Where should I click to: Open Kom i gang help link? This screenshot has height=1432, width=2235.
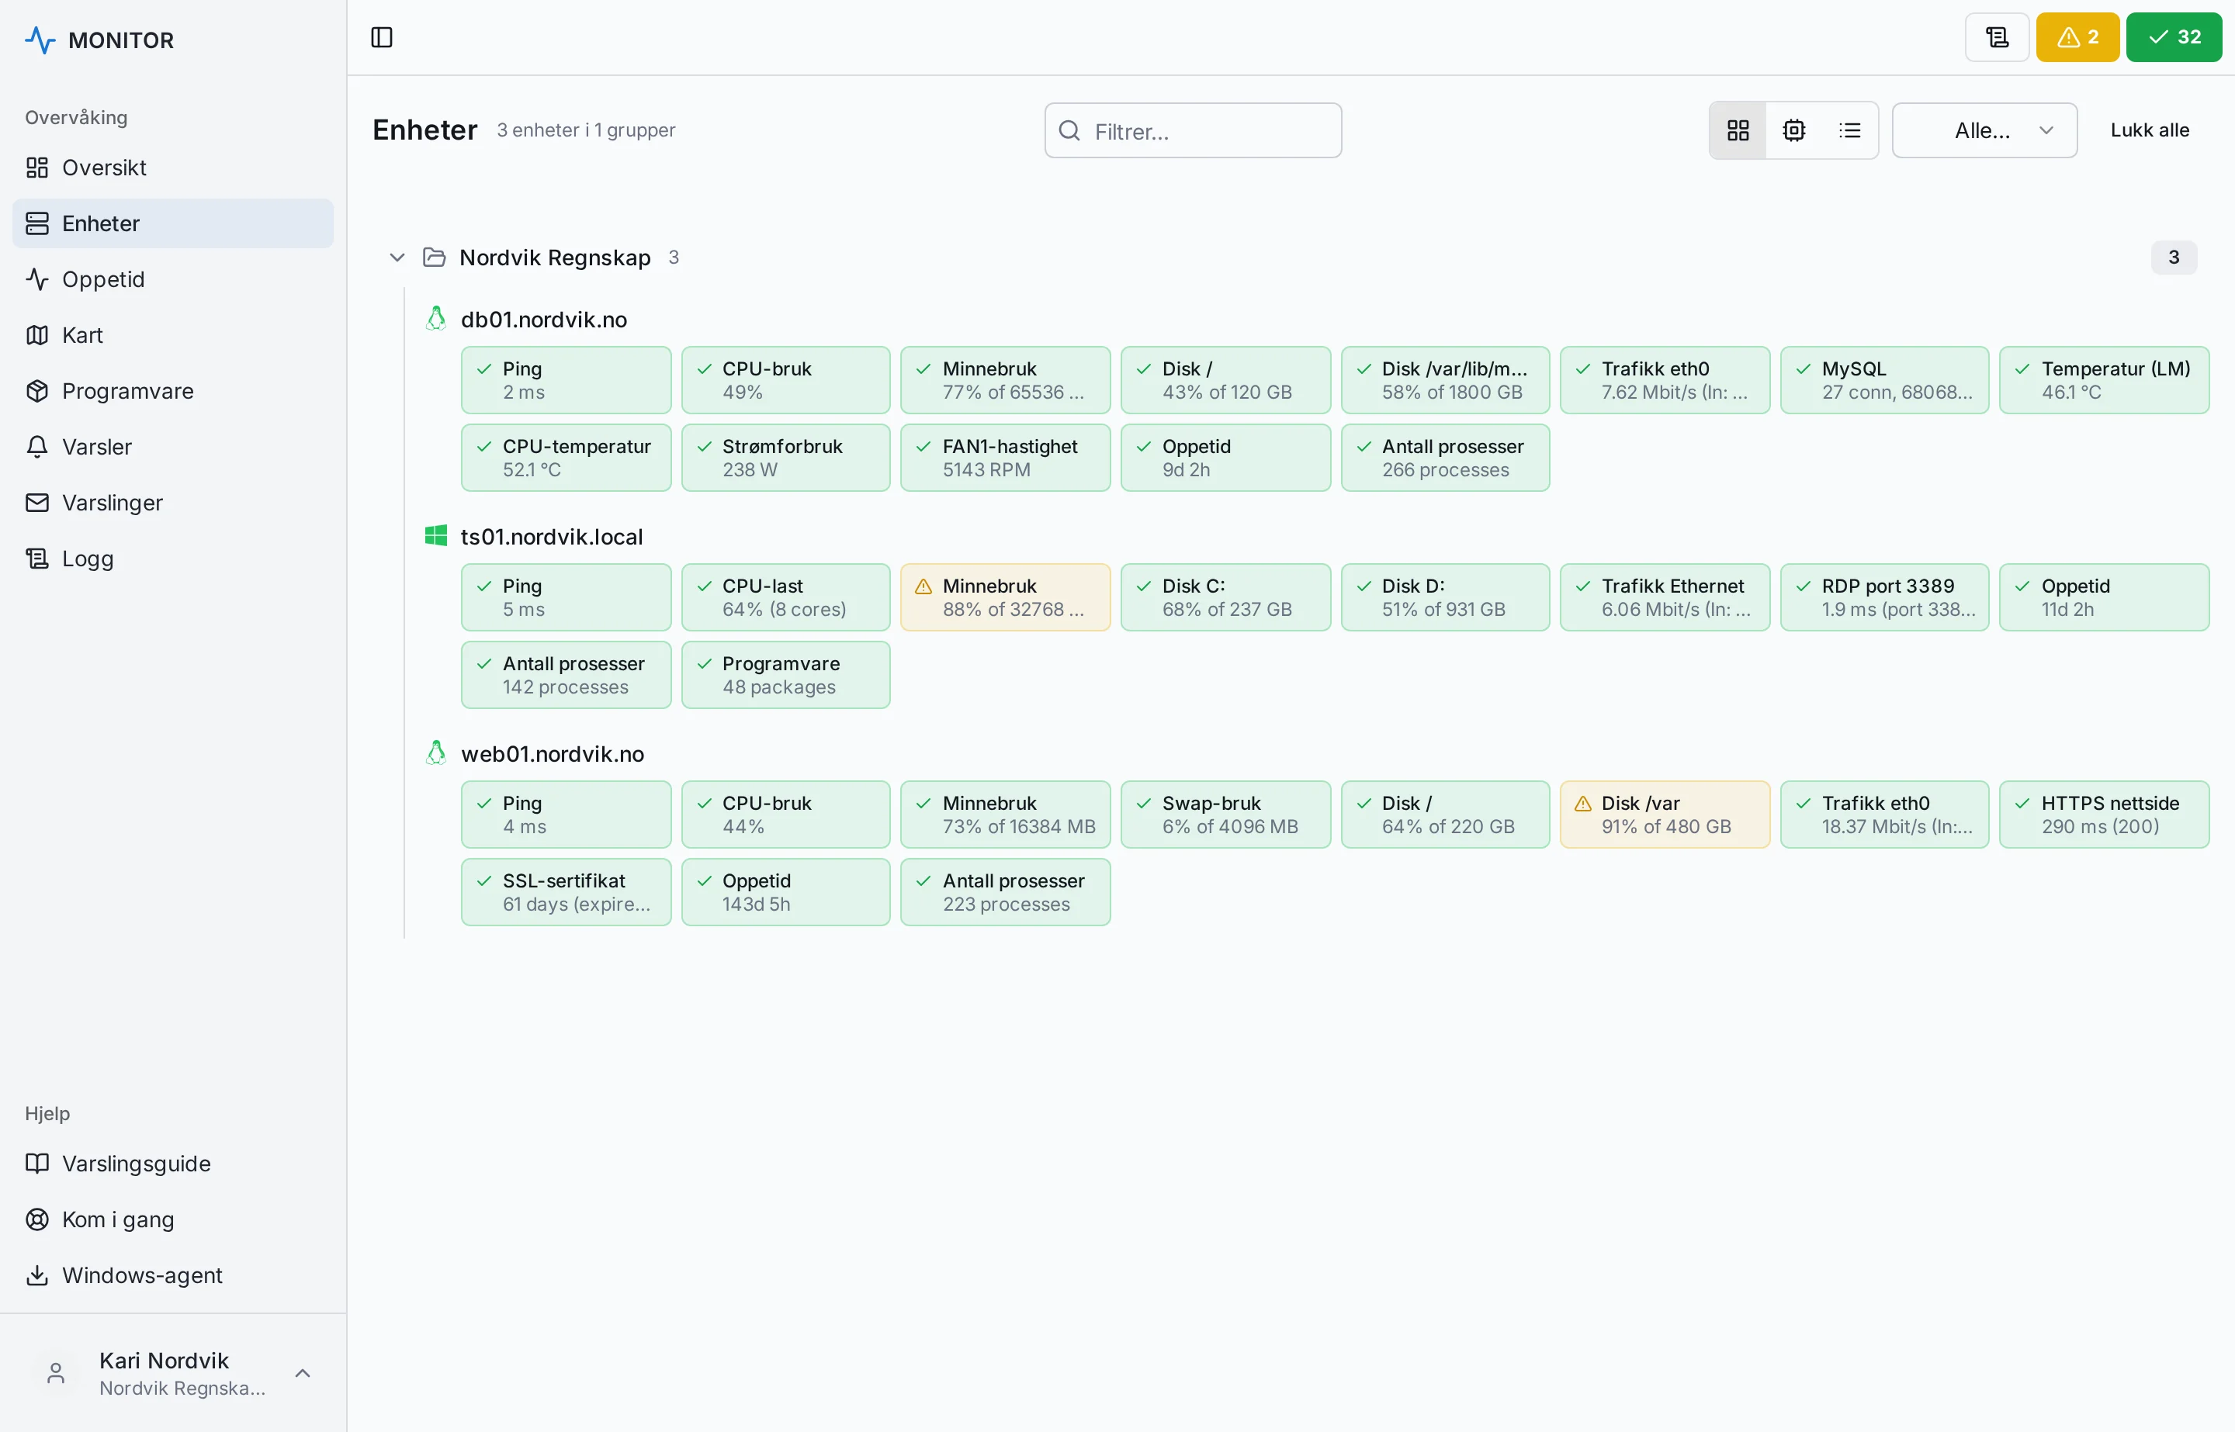(172, 1219)
